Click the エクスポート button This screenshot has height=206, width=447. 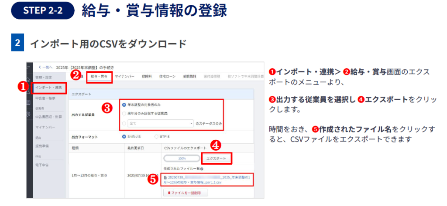click(x=216, y=159)
